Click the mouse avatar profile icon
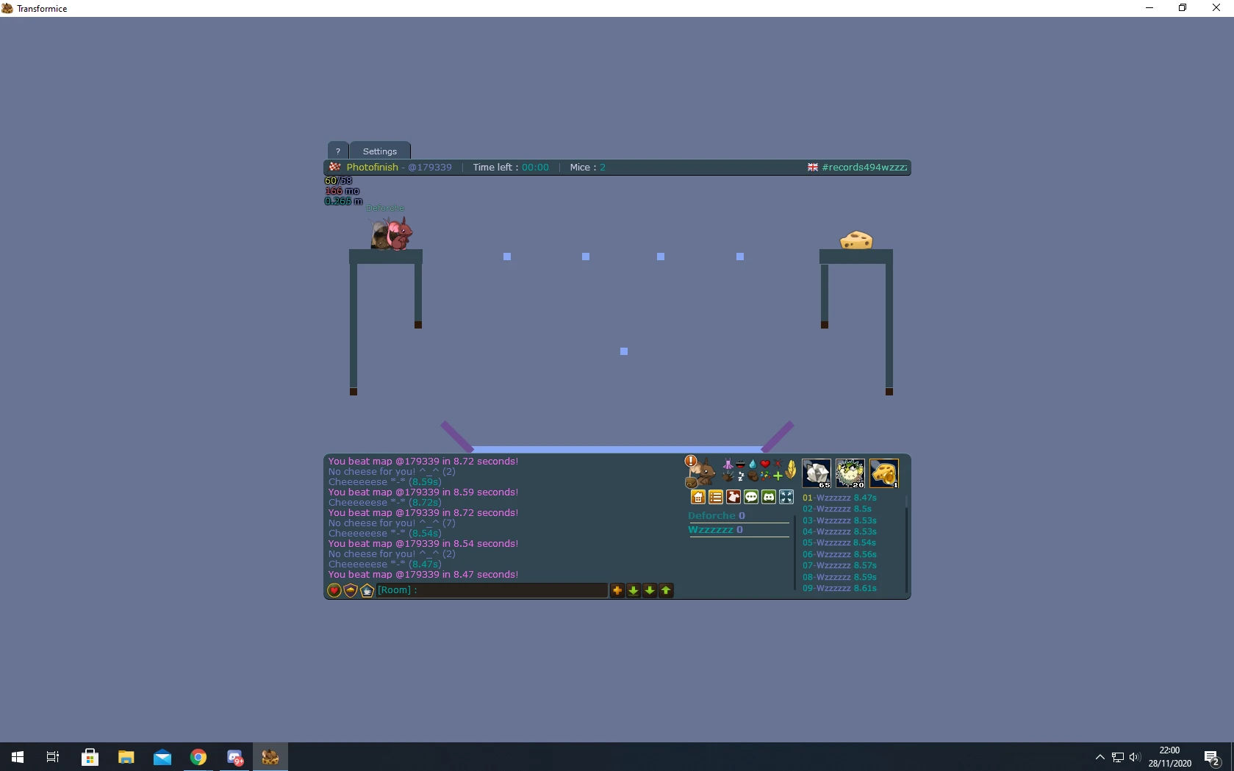 (x=703, y=473)
